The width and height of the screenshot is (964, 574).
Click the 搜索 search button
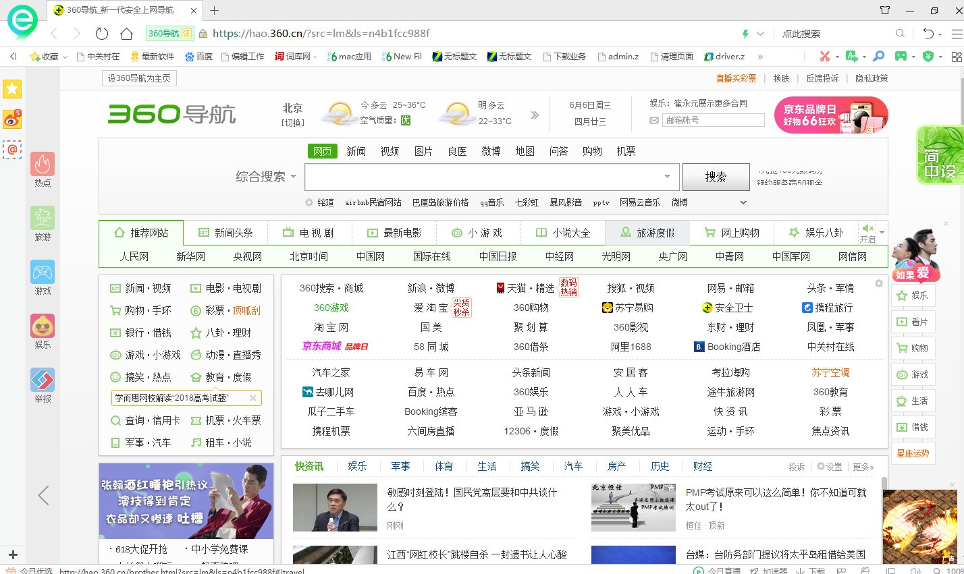click(716, 177)
